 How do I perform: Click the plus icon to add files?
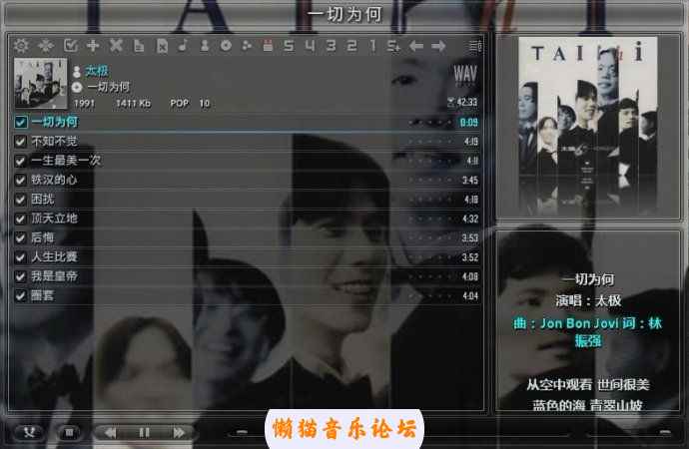click(93, 46)
